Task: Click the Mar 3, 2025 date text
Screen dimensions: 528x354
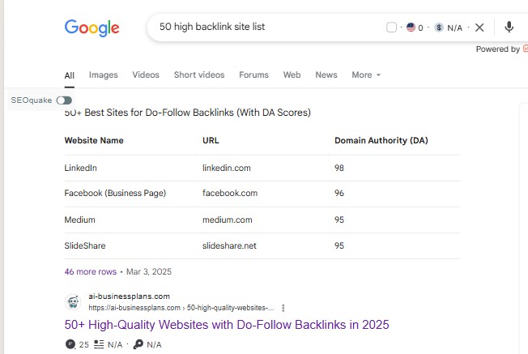Action: (x=149, y=271)
